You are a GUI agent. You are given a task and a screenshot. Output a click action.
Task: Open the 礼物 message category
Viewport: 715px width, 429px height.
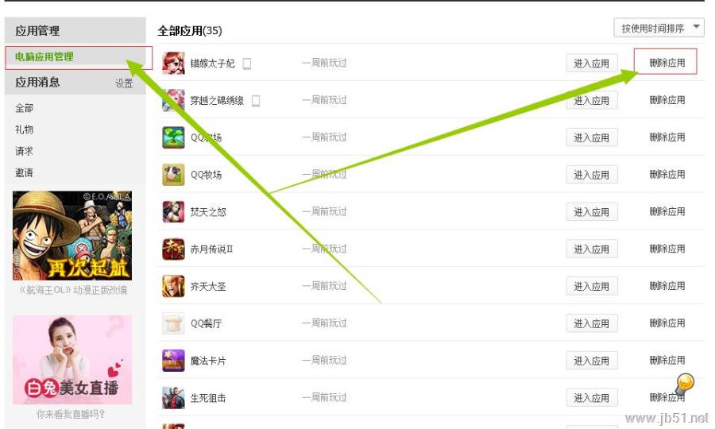(x=24, y=129)
